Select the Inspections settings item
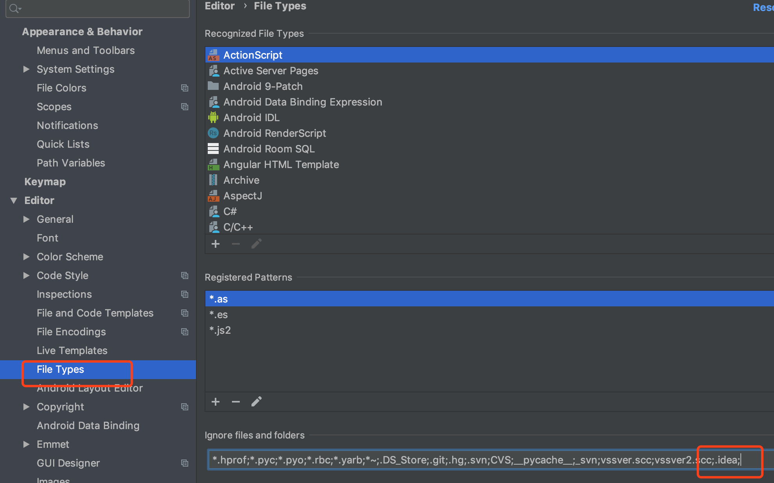Image resolution: width=774 pixels, height=483 pixels. point(64,294)
